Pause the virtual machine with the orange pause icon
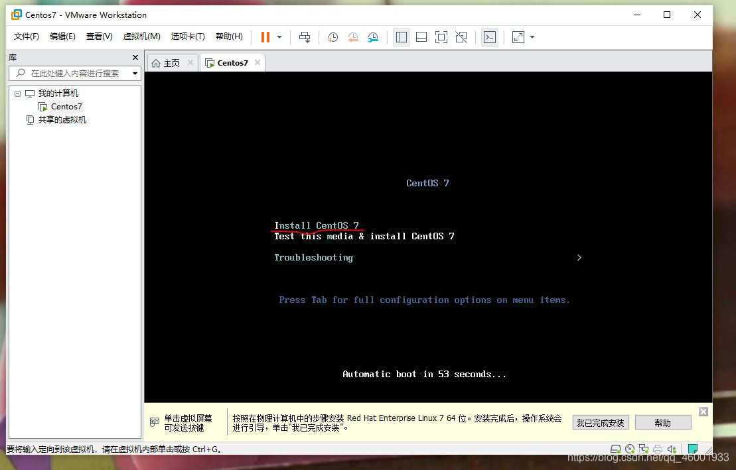The width and height of the screenshot is (736, 470). point(265,37)
